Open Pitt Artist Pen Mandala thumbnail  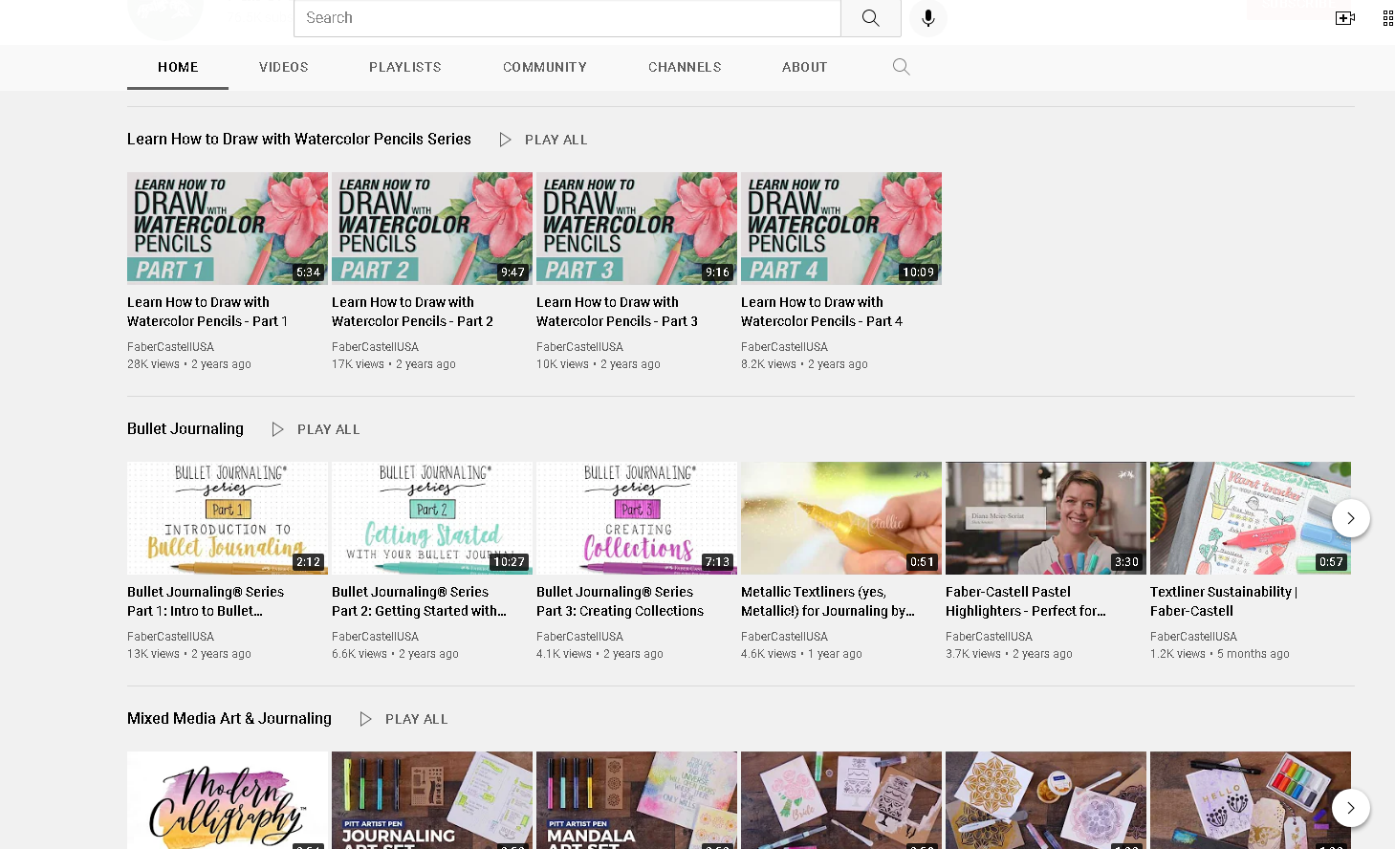click(x=637, y=800)
